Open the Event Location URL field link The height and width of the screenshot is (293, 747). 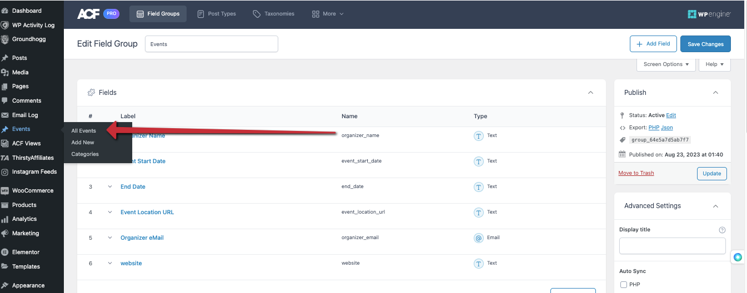coord(147,212)
